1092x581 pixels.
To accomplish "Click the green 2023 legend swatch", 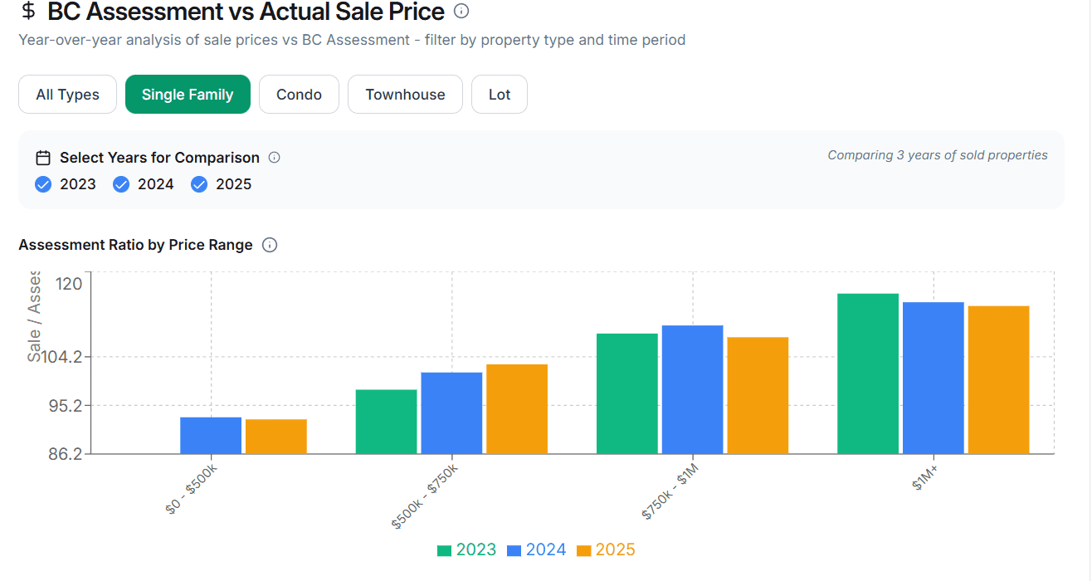I will (x=445, y=550).
